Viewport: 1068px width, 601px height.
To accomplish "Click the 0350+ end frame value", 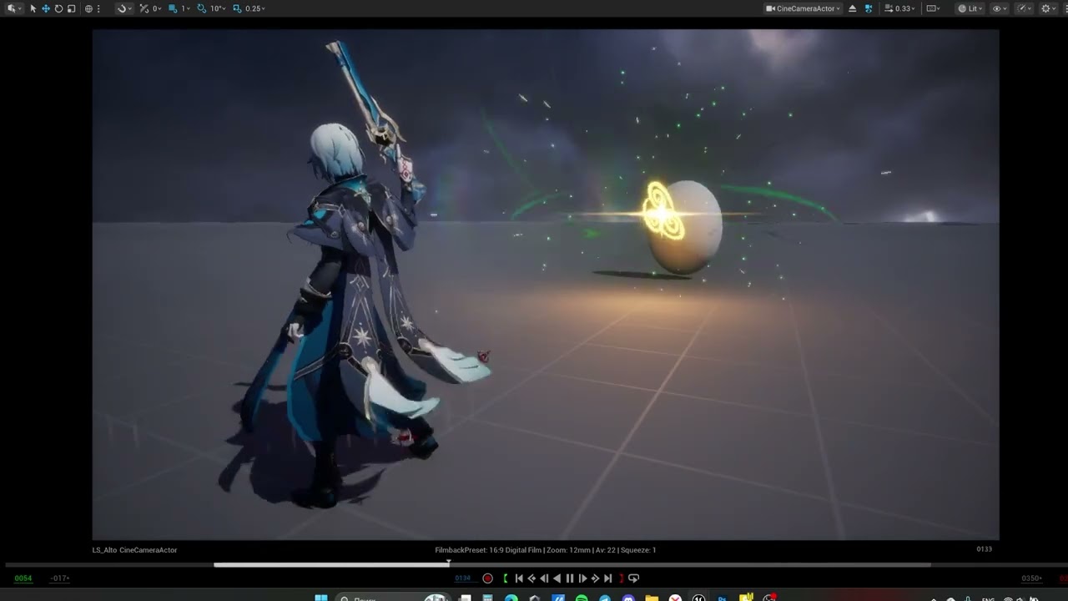I will click(1032, 578).
